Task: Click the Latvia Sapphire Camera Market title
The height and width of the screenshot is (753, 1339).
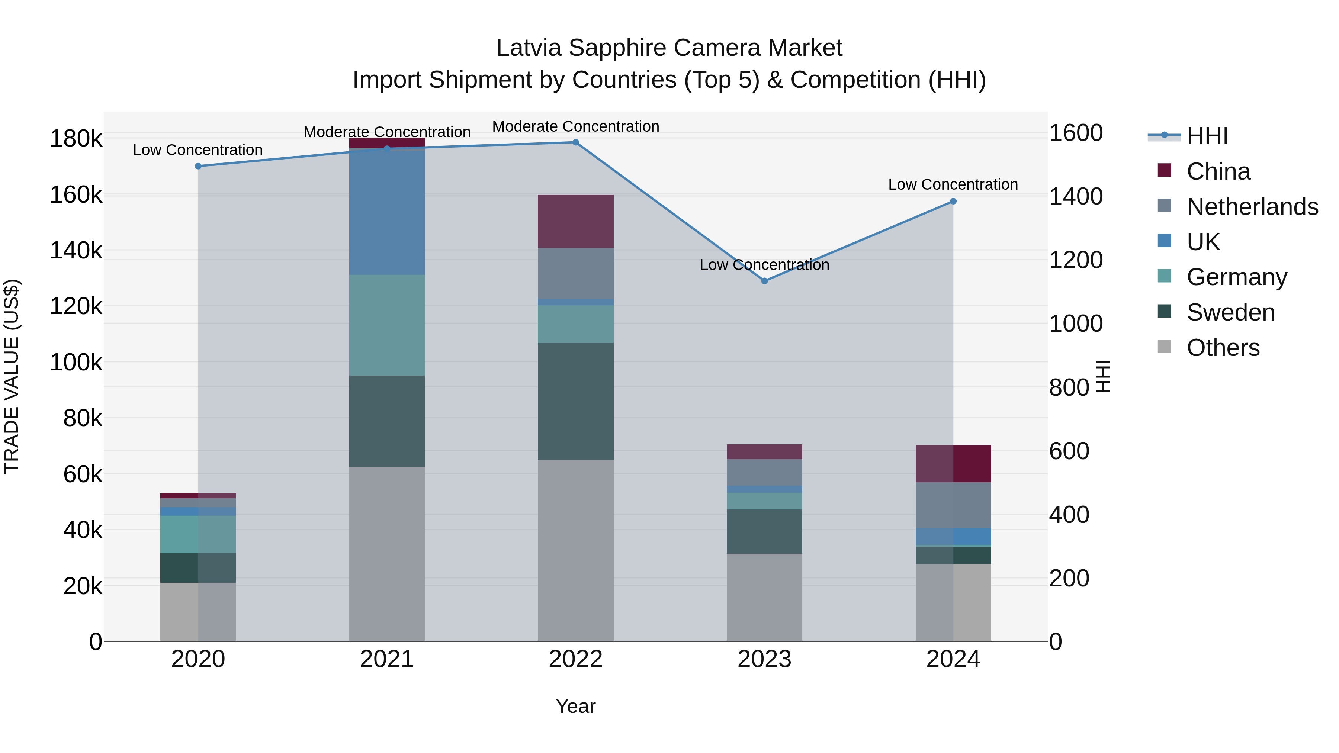Action: [x=669, y=48]
